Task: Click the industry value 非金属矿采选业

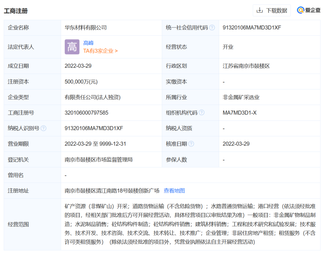Action: [x=241, y=97]
